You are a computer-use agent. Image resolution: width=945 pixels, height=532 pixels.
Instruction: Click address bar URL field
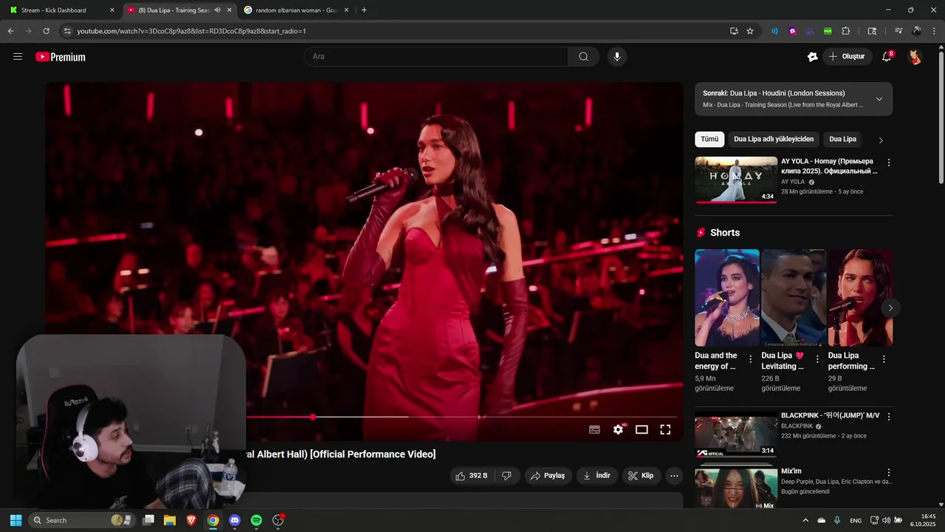[391, 31]
